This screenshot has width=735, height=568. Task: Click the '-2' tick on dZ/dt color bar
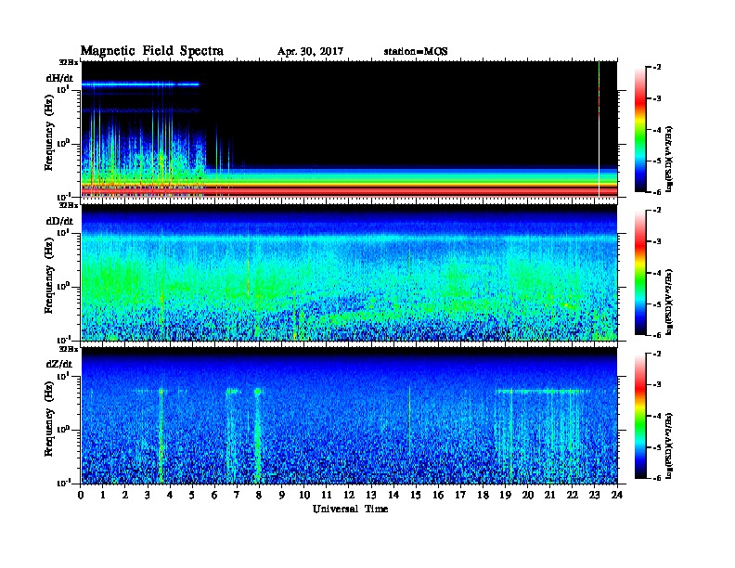657,354
